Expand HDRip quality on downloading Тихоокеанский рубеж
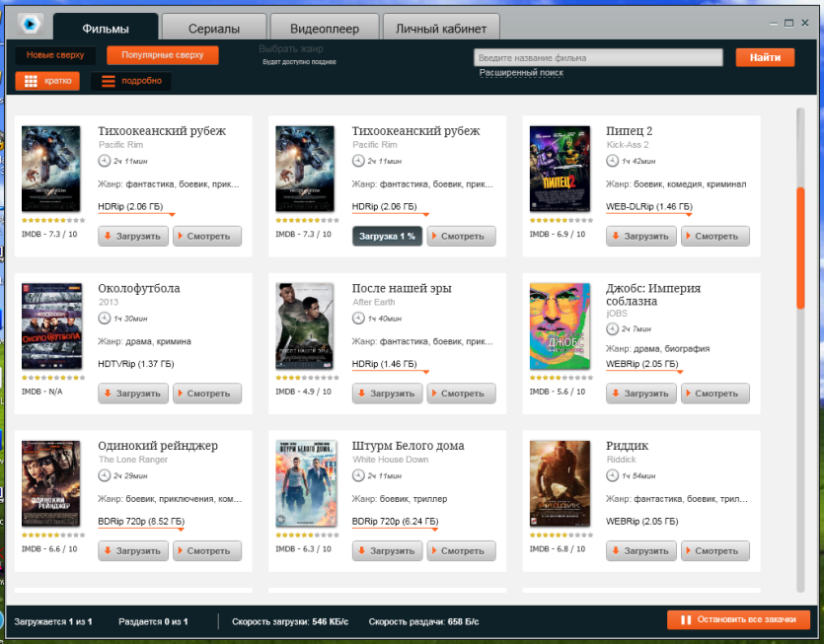The height and width of the screenshot is (644, 824). point(391,207)
